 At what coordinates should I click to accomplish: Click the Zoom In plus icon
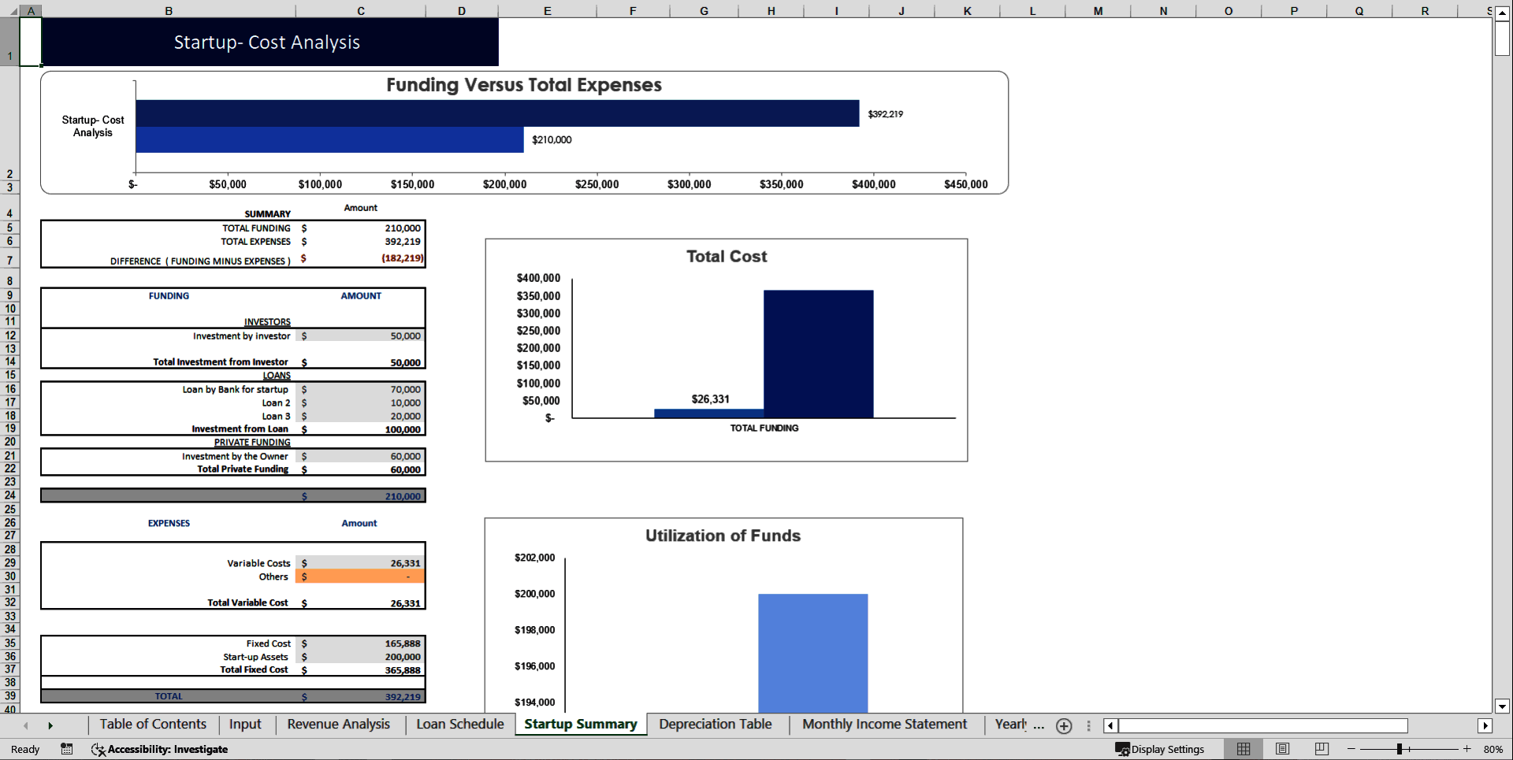point(1467,749)
